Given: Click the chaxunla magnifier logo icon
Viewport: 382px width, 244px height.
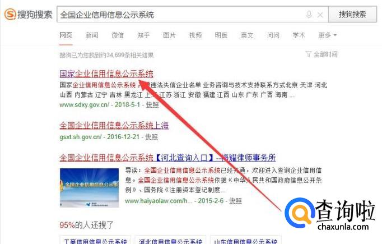Looking at the screenshot, I should click(x=300, y=213).
